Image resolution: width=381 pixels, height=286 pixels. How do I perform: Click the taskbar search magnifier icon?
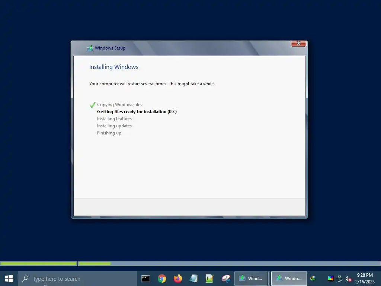[x=25, y=279]
